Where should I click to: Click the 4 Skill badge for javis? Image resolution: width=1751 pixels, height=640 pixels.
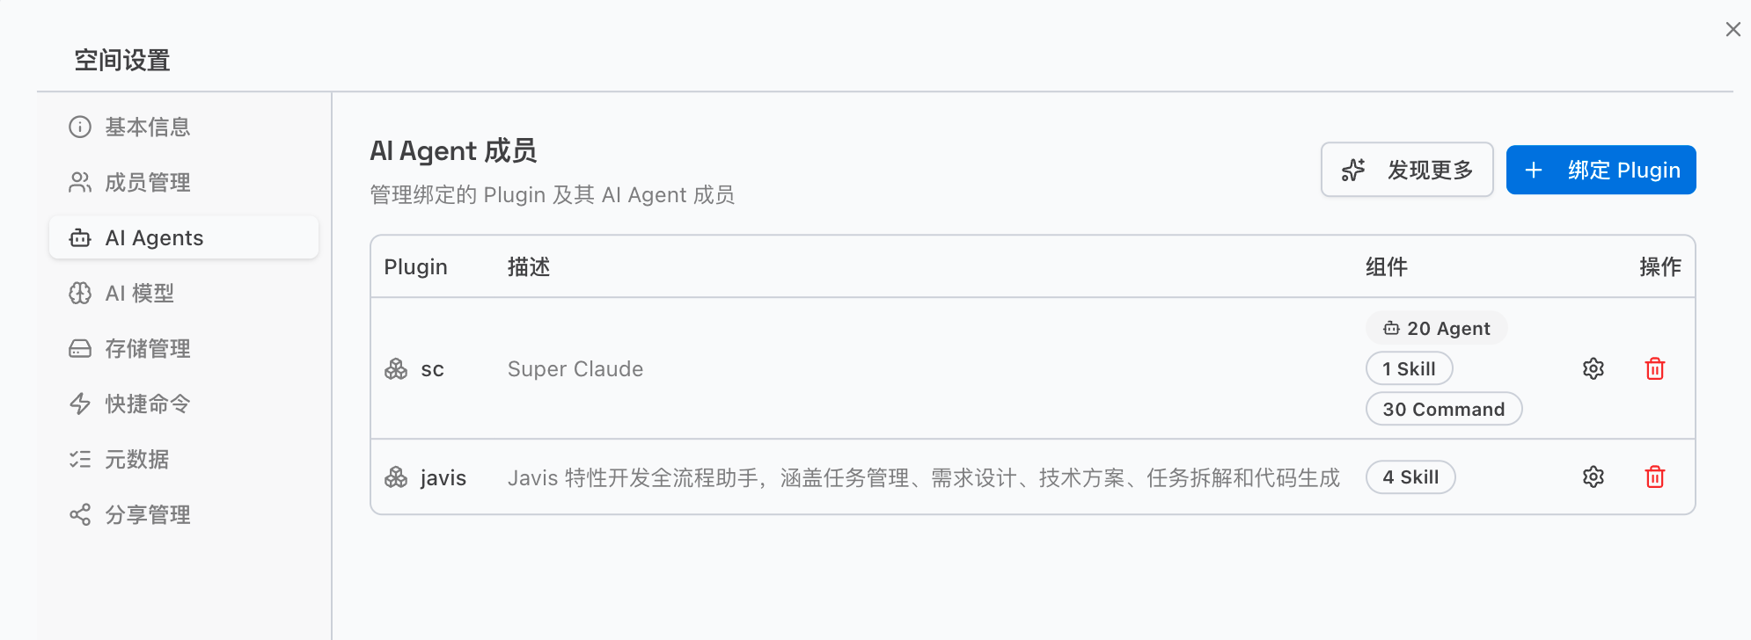1410,477
